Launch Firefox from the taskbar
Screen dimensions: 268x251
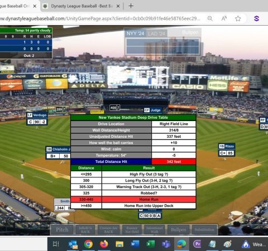104,244
